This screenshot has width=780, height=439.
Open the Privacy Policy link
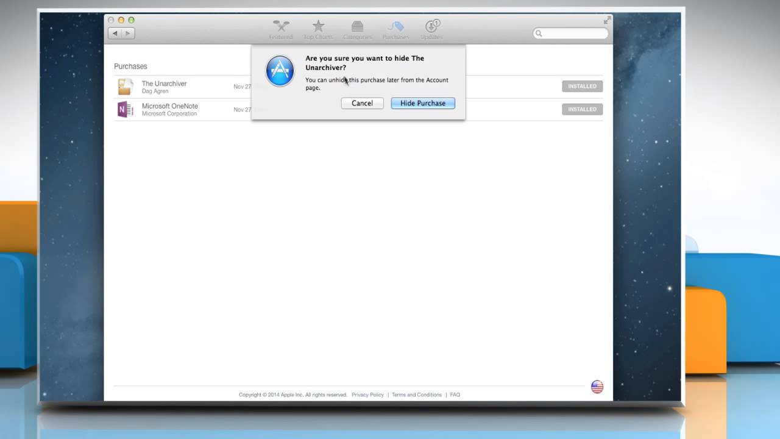367,394
